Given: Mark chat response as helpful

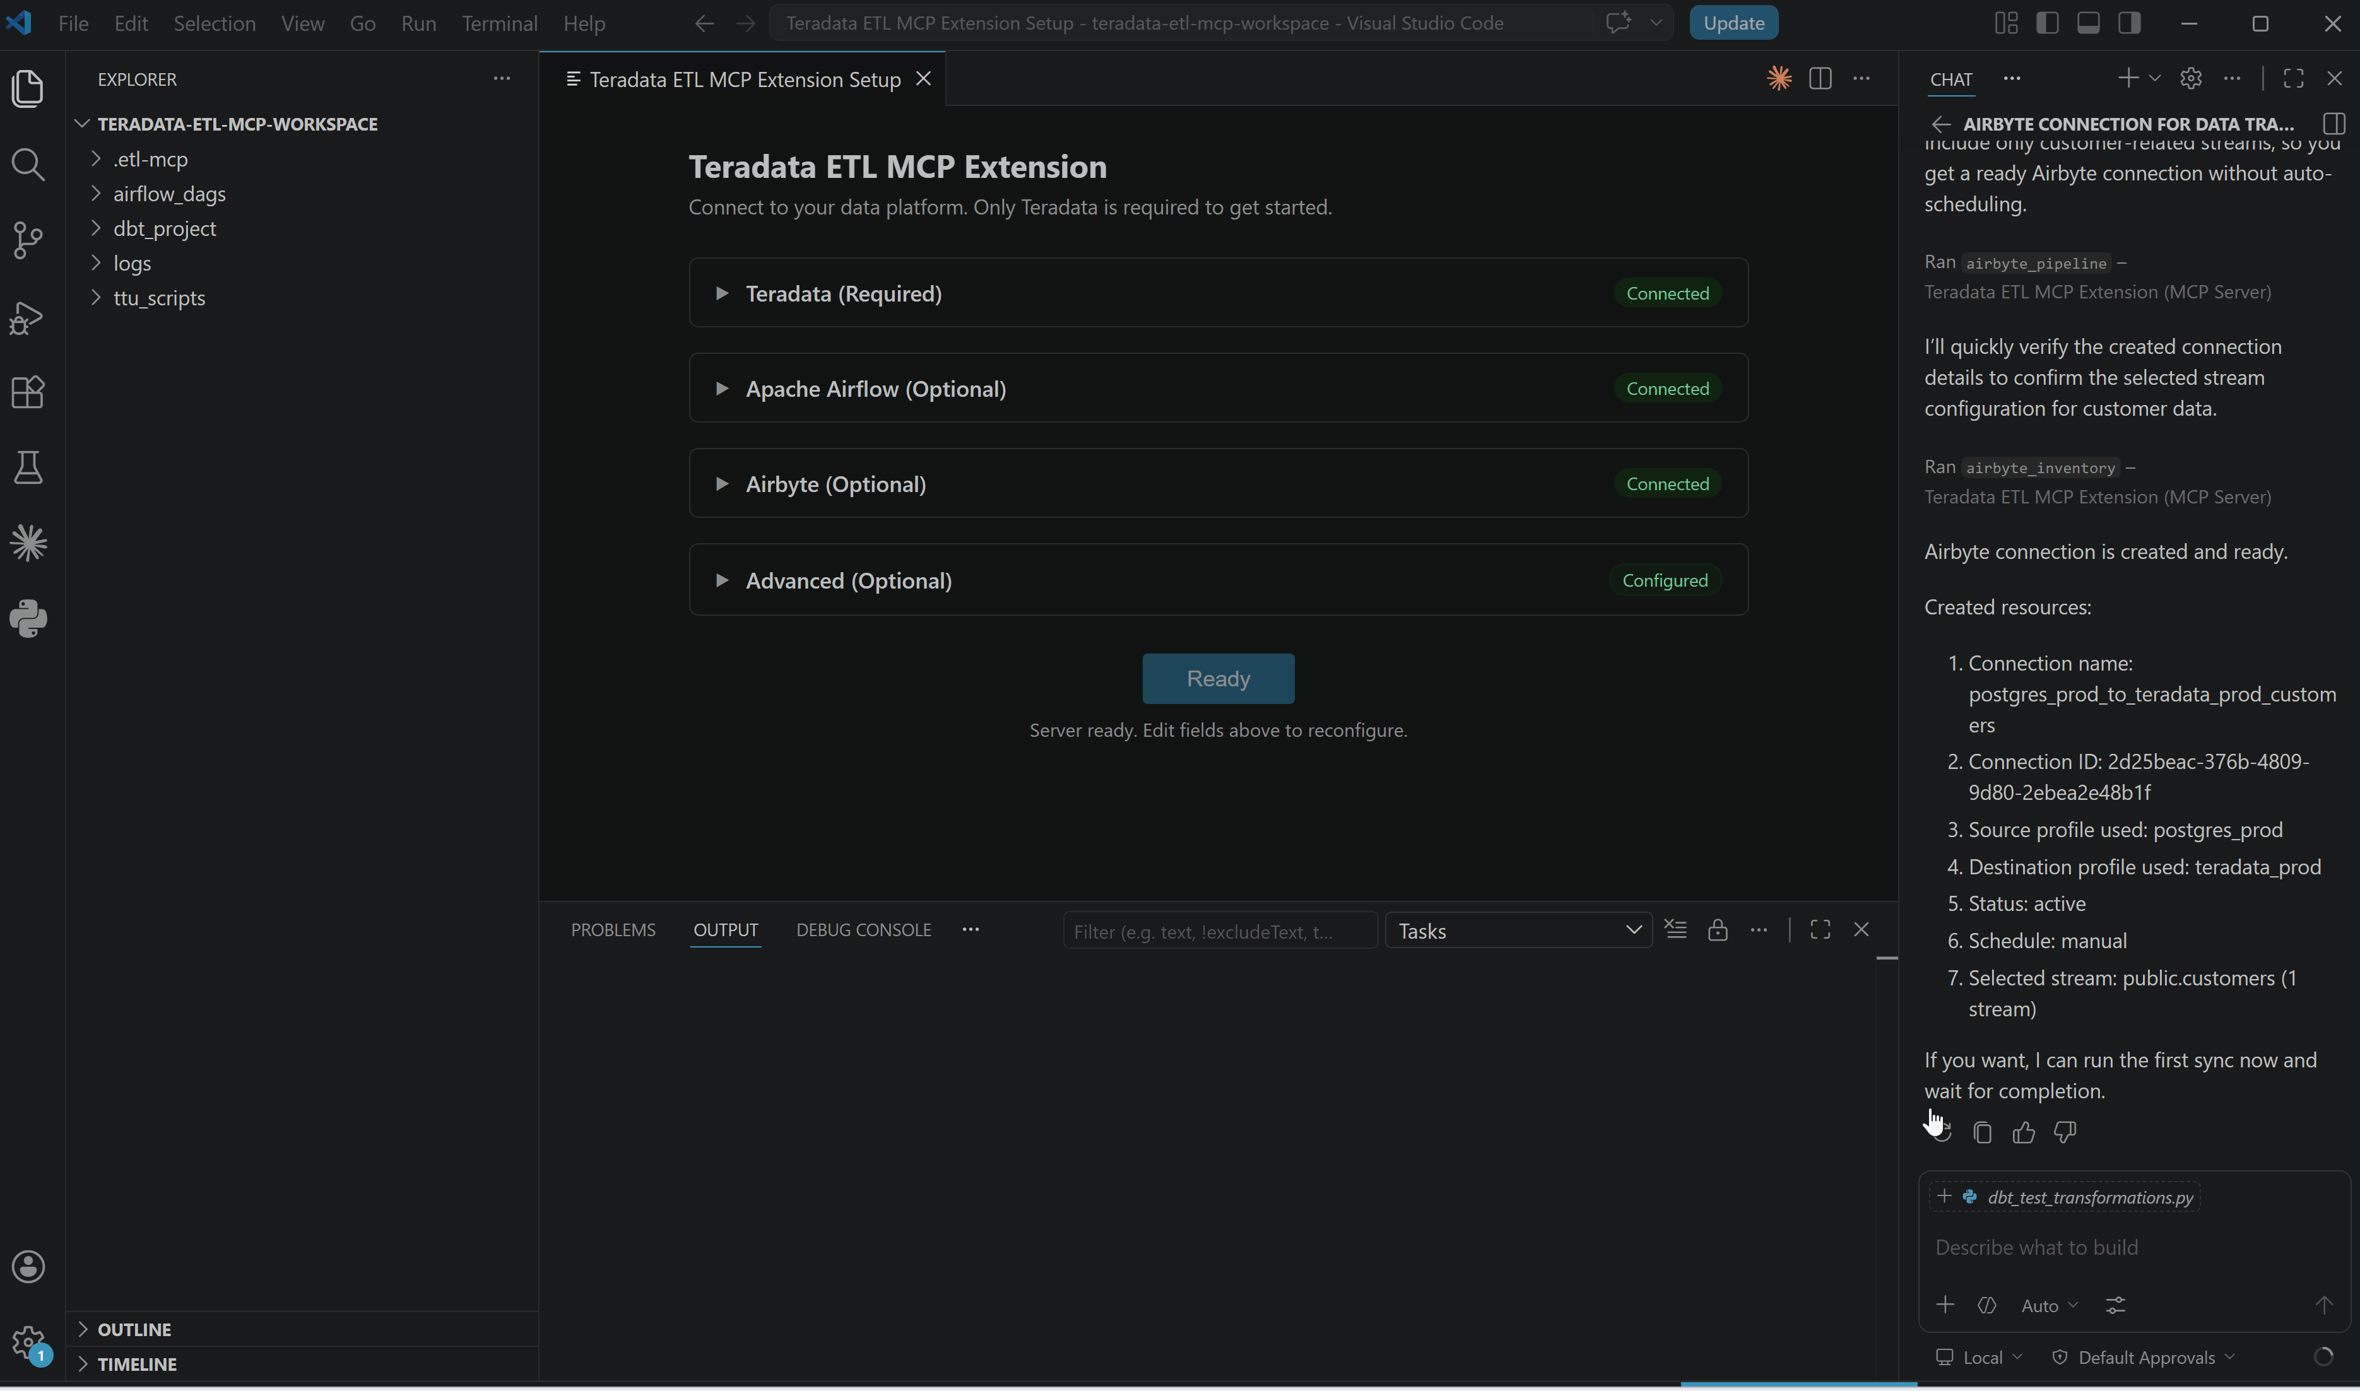Looking at the screenshot, I should coord(2024,1132).
